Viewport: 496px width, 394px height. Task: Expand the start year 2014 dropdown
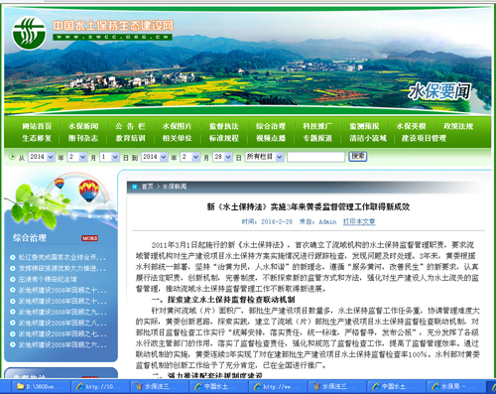click(42, 157)
